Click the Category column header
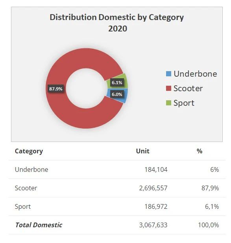This screenshot has width=231, height=243. point(29,151)
